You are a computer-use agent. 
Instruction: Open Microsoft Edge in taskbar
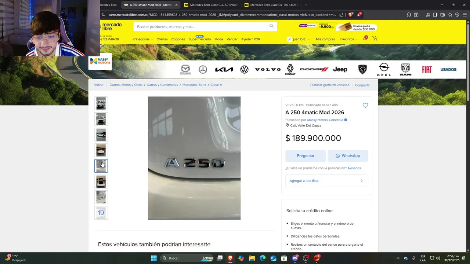263,258
